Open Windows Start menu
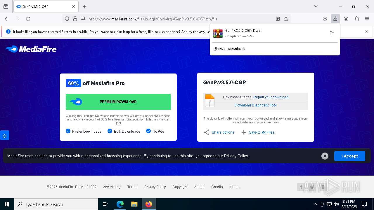374x210 pixels. [x=7, y=204]
